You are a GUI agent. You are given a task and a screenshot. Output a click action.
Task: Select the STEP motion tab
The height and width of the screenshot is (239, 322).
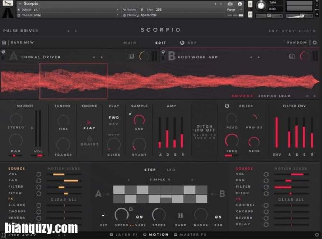pos(150,170)
